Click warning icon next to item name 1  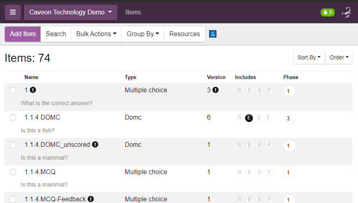pyautogui.click(x=33, y=90)
